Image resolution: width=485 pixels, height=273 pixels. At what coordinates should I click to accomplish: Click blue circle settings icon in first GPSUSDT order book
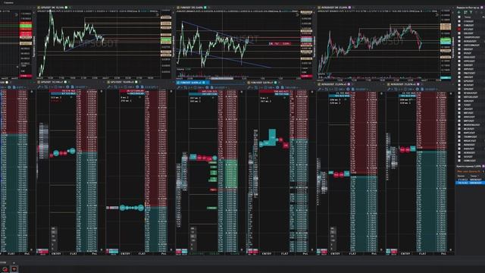67,87
